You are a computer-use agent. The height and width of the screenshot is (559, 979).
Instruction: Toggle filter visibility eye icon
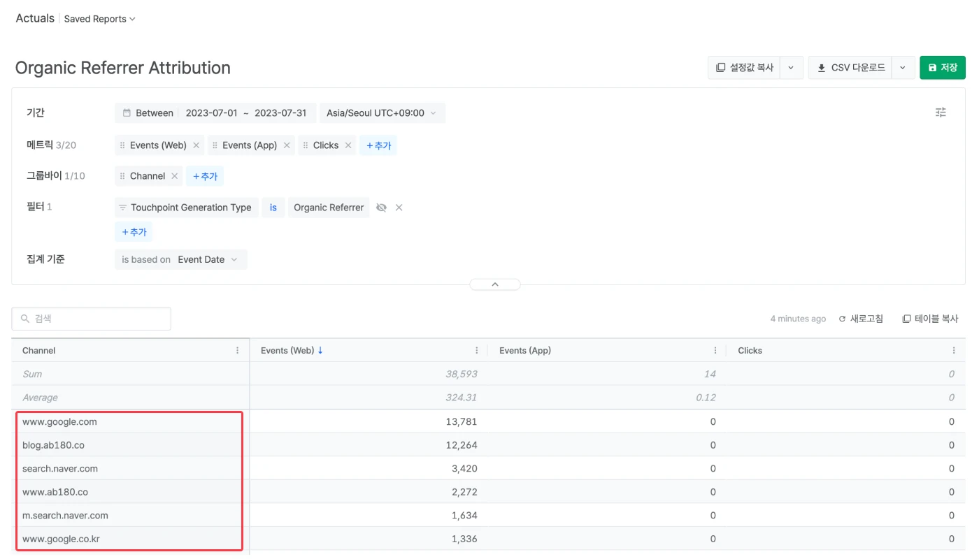coord(381,208)
